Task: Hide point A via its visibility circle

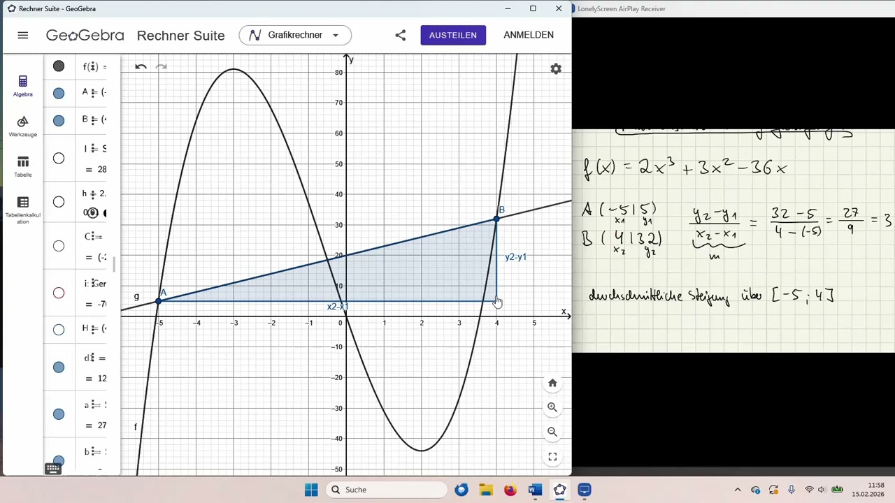Action: 59,94
